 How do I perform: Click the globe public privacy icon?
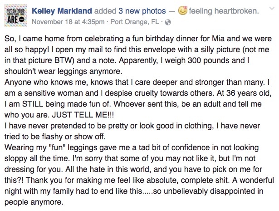[168, 22]
